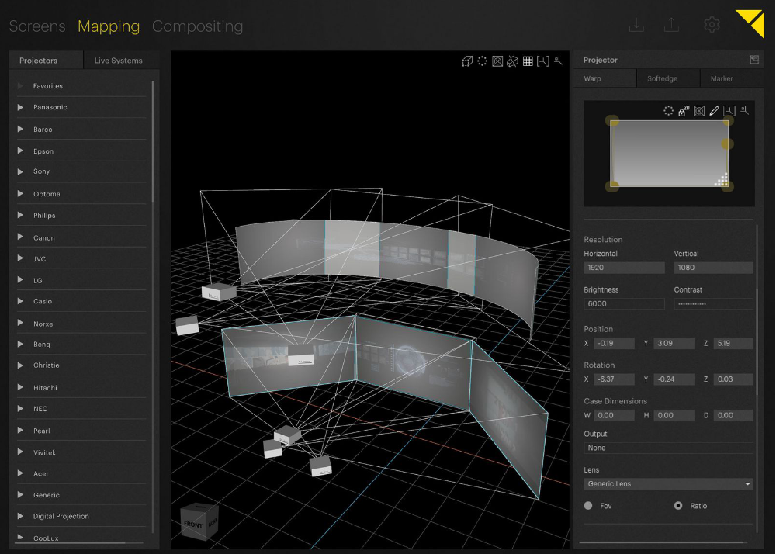Screen dimensions: 776x554
Task: Click the upload/export icon in the header
Action: pyautogui.click(x=672, y=25)
